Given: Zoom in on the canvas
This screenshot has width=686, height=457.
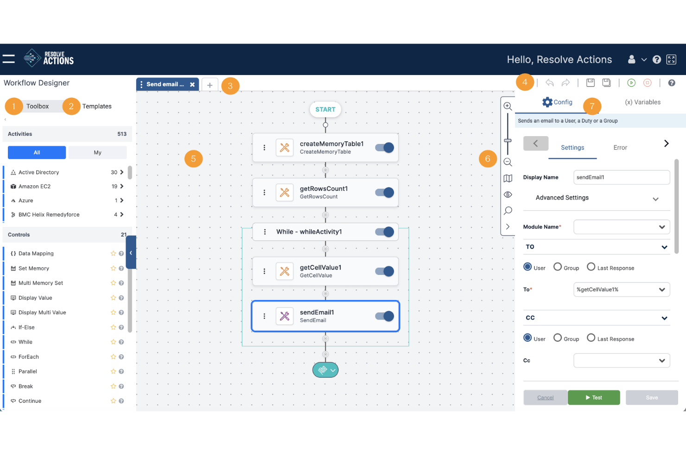Looking at the screenshot, I should tap(508, 106).
